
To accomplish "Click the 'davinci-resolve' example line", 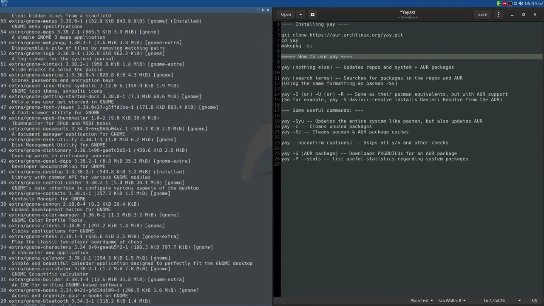I will (391, 99).
